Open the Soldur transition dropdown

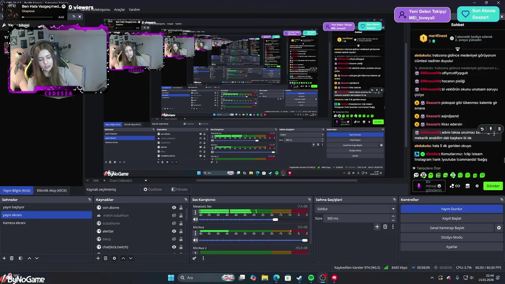click(355, 209)
